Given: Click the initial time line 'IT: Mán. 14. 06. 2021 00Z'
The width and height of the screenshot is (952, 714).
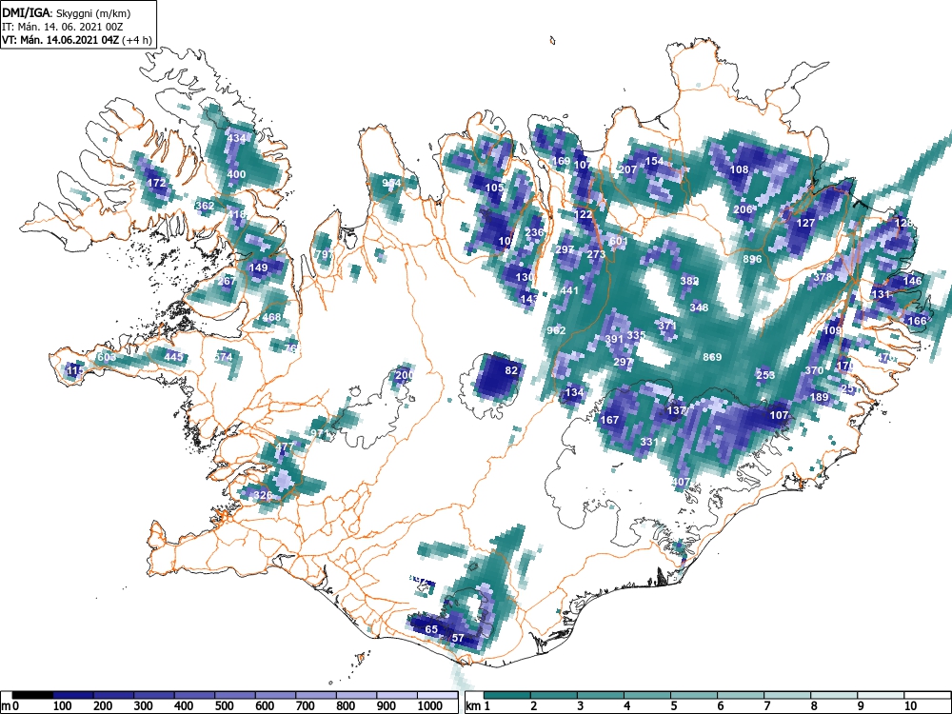Looking at the screenshot, I should 63,27.
